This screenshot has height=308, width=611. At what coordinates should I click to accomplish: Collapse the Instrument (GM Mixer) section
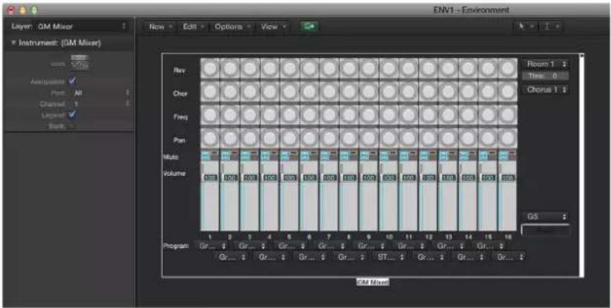pos(14,42)
